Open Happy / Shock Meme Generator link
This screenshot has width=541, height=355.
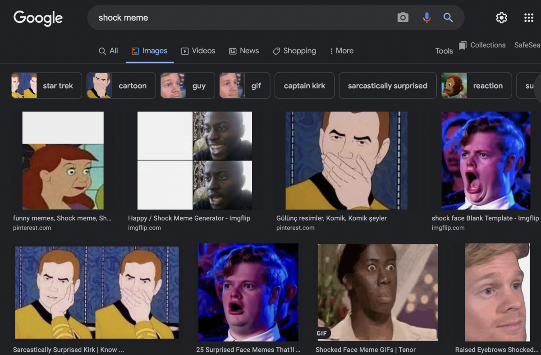tap(189, 218)
